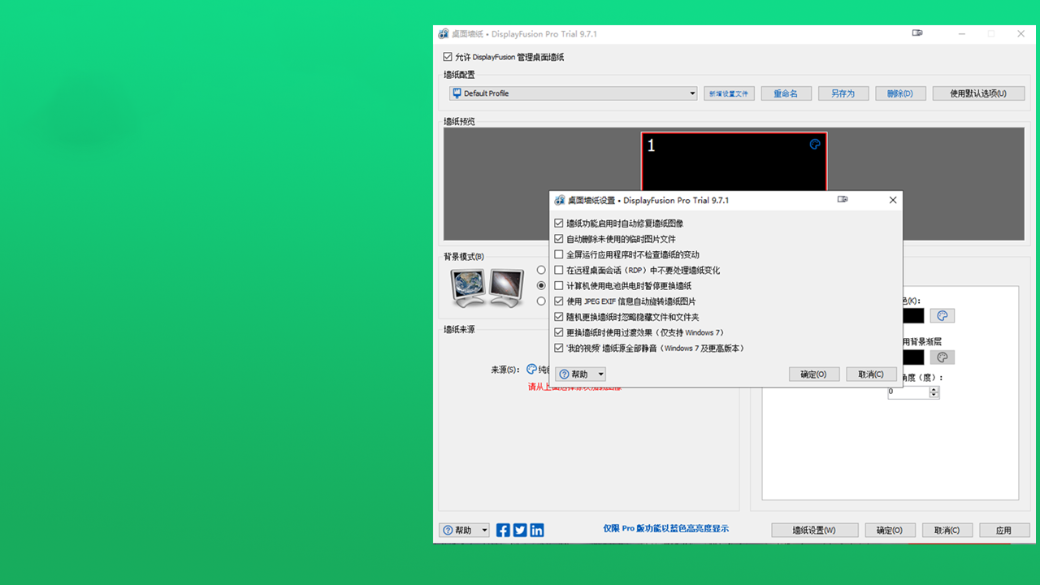This screenshot has width=1040, height=585.
Task: Click 确定(O) in the settings dialog
Action: 813,375
